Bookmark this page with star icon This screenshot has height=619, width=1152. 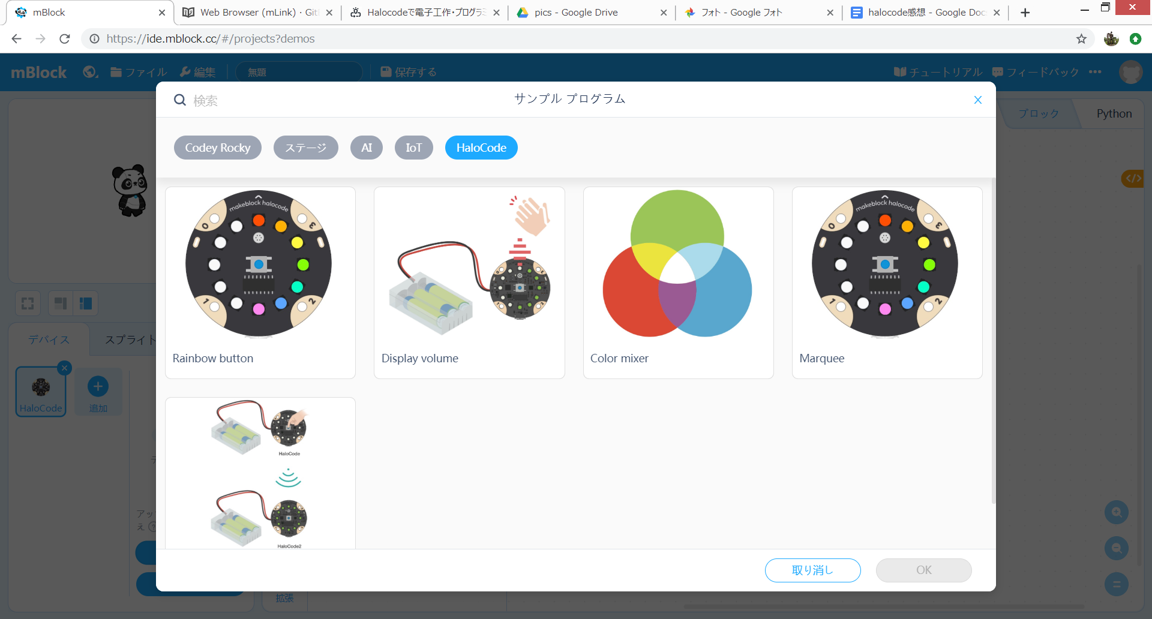point(1081,39)
